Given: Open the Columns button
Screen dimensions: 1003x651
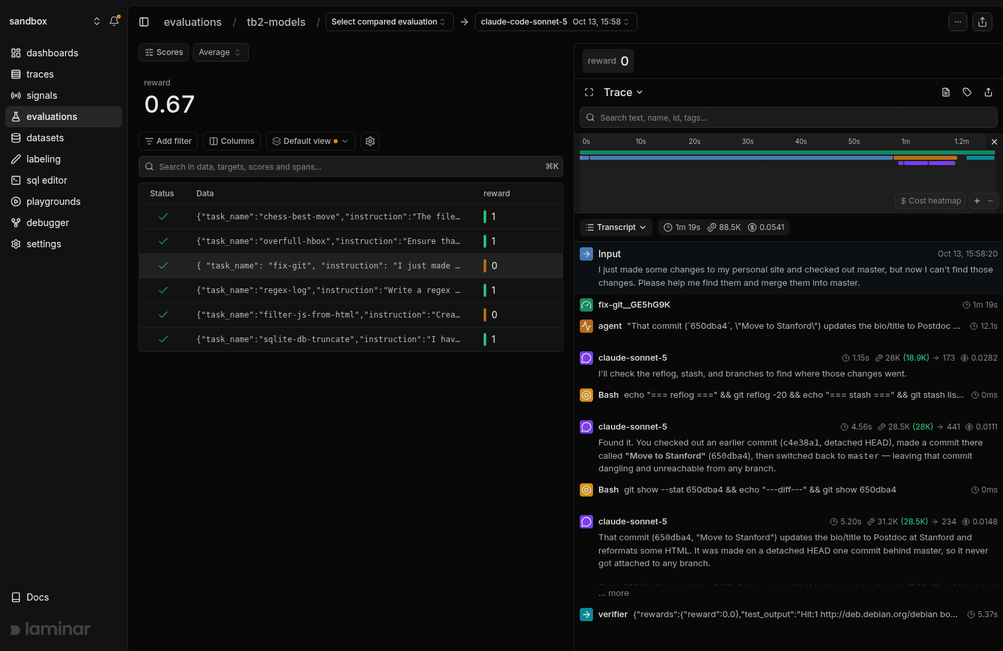Looking at the screenshot, I should [232, 141].
